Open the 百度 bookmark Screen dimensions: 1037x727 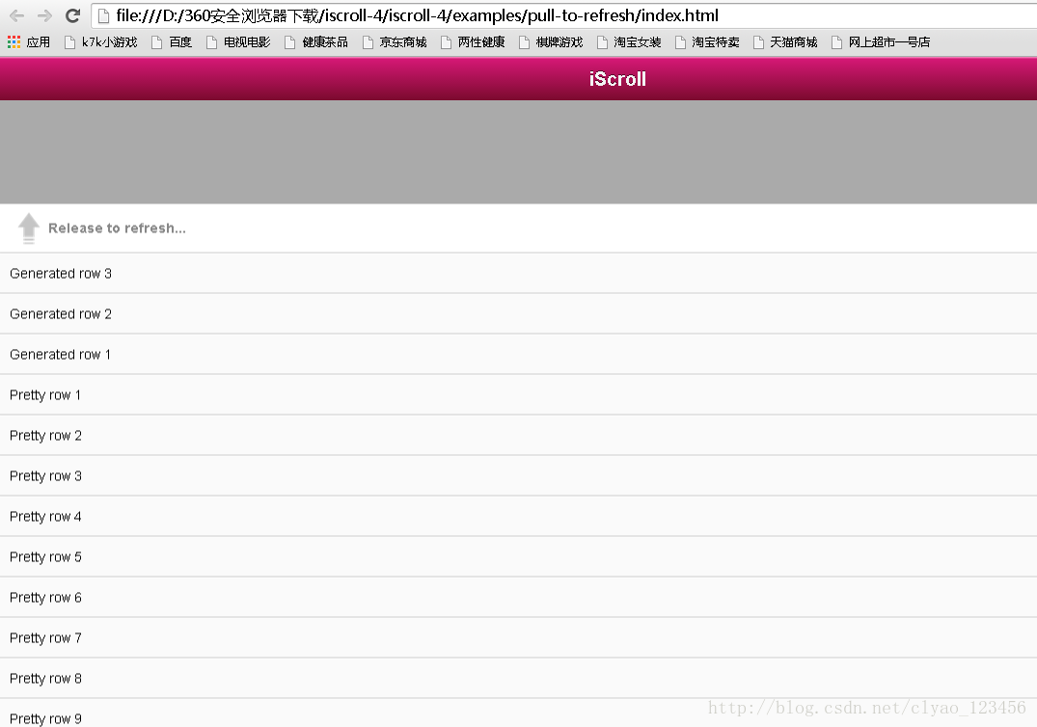[x=172, y=42]
